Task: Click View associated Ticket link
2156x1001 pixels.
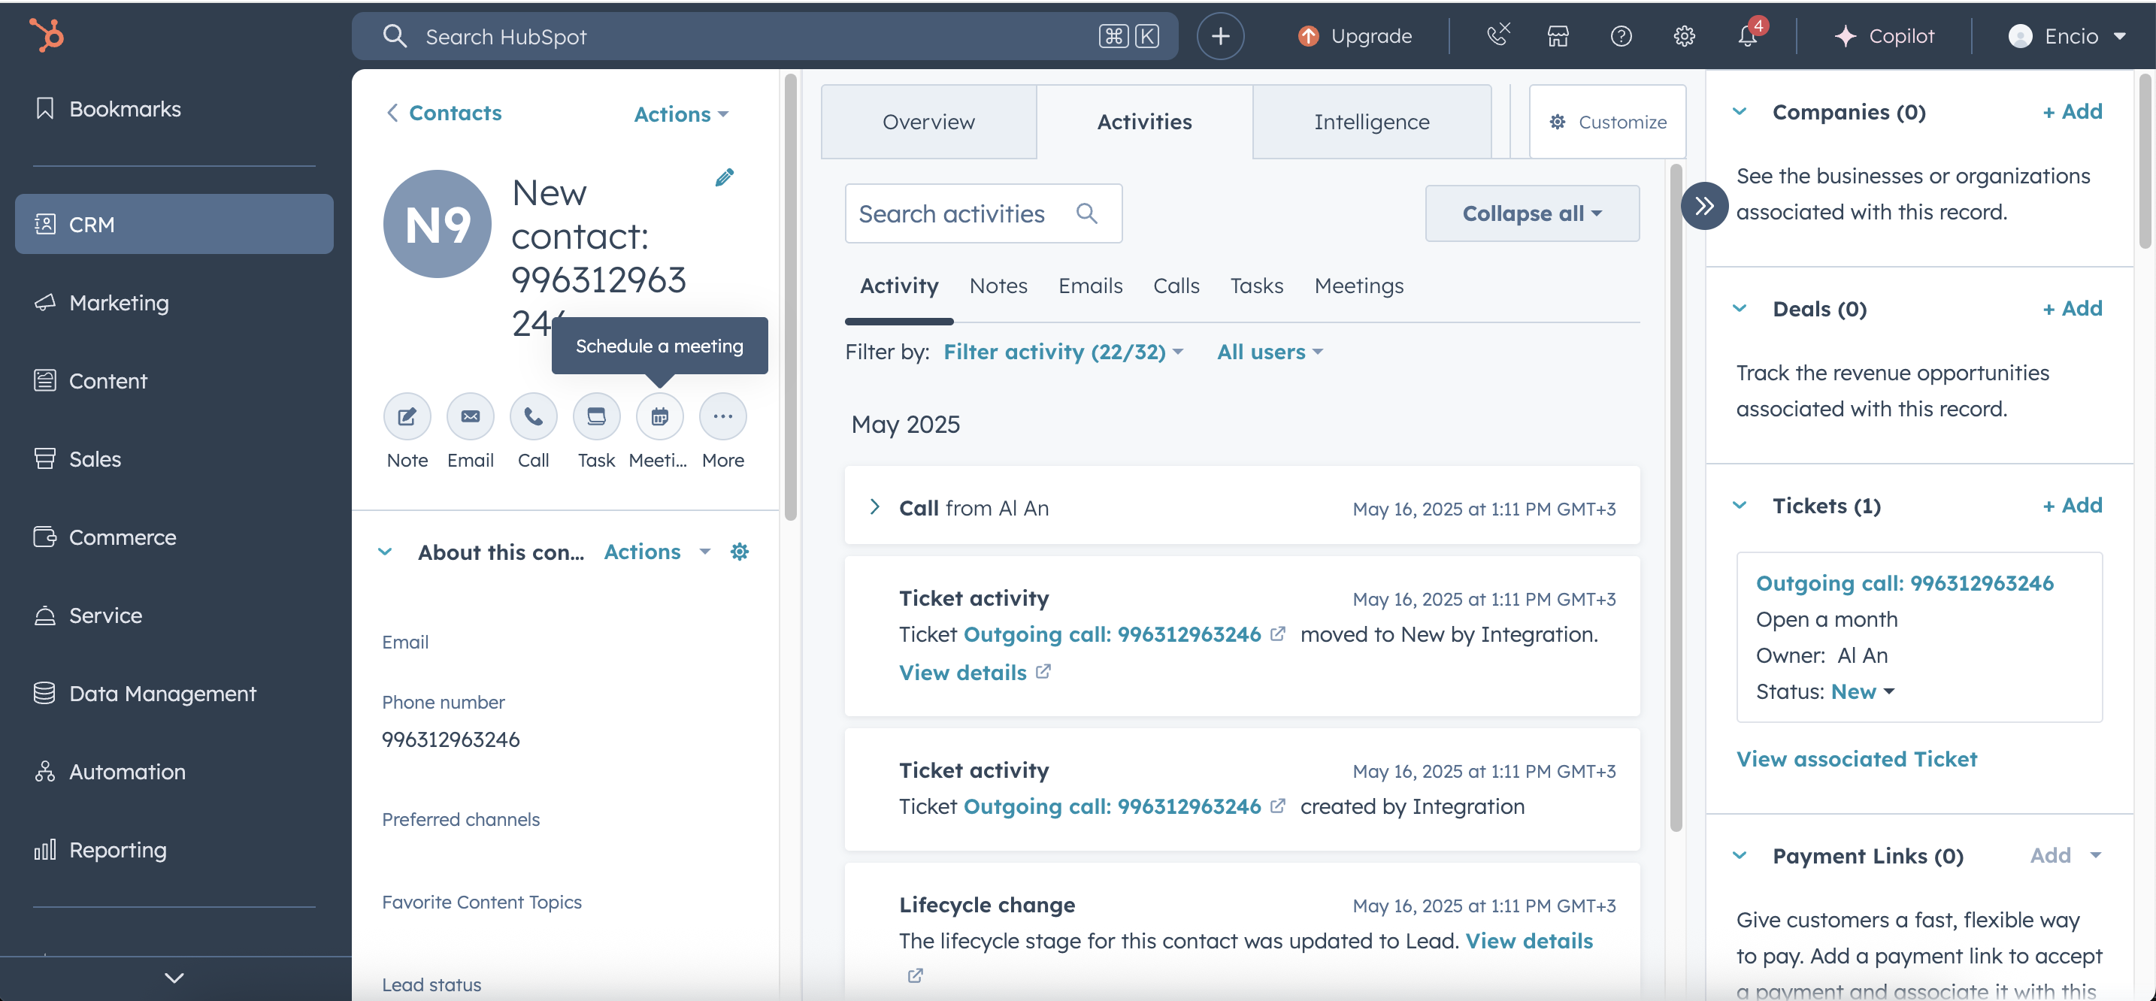Action: click(x=1856, y=759)
